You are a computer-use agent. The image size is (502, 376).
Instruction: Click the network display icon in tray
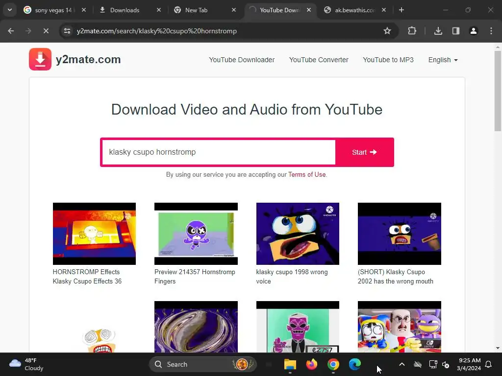[x=433, y=364]
